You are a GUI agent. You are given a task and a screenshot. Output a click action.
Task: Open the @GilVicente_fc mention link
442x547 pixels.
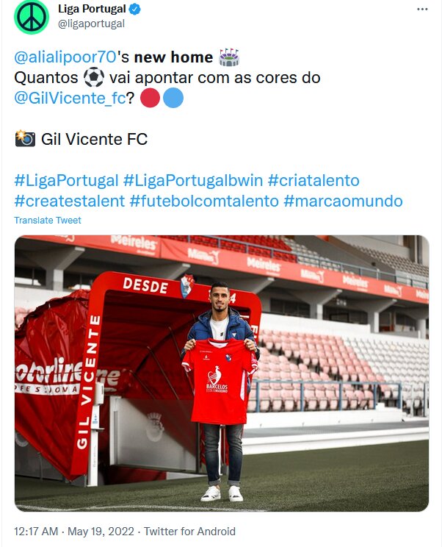70,98
